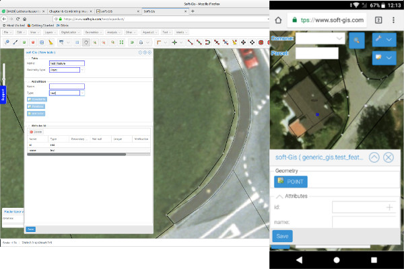The height and width of the screenshot is (269, 404).
Task: Click the map zoom slider on left
Action: (x=3, y=73)
